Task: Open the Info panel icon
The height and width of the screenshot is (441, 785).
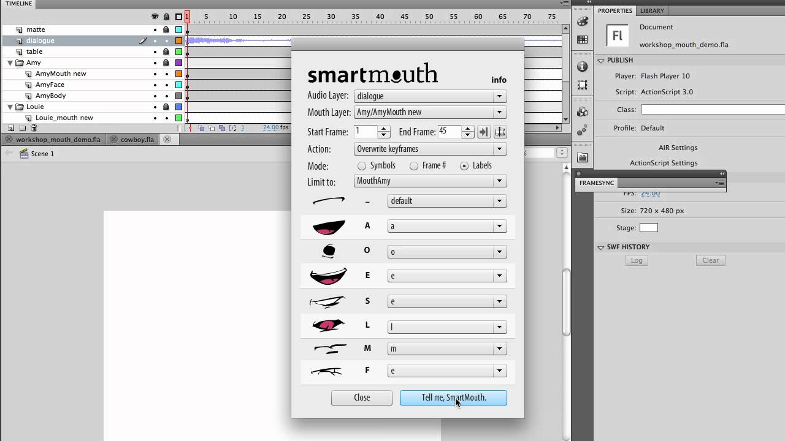Action: 583,67
